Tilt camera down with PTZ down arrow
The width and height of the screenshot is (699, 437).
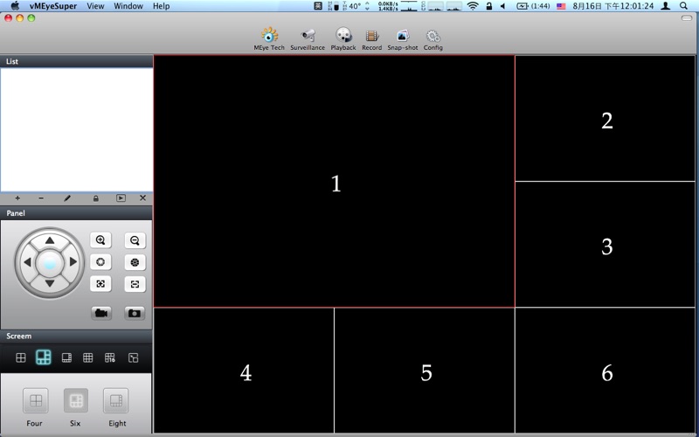50,283
